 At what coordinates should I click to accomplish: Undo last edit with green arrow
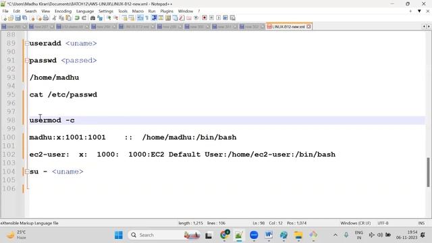(x=77, y=18)
